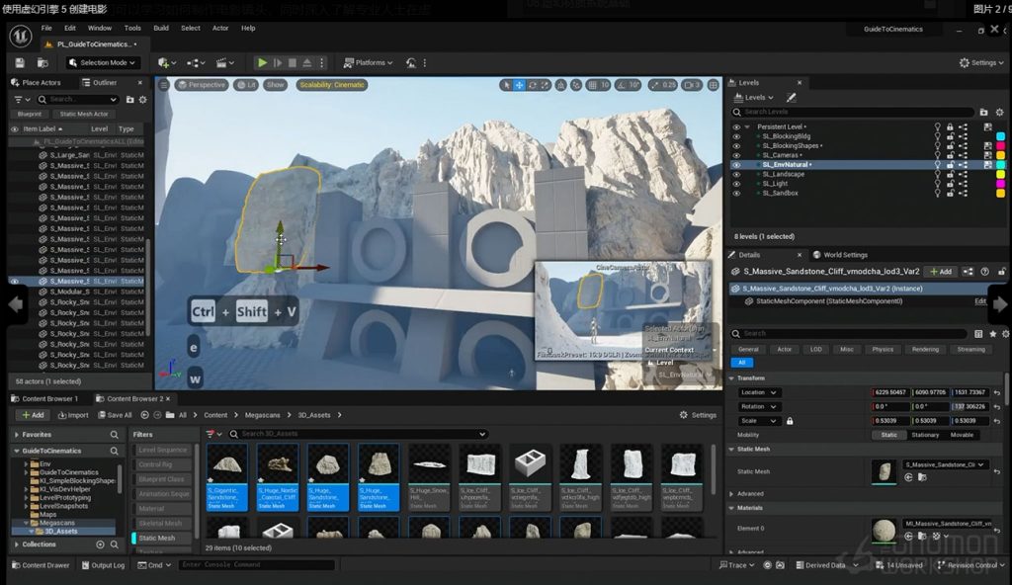
Task: Open the quick add actor dropdown
Action: click(x=166, y=62)
